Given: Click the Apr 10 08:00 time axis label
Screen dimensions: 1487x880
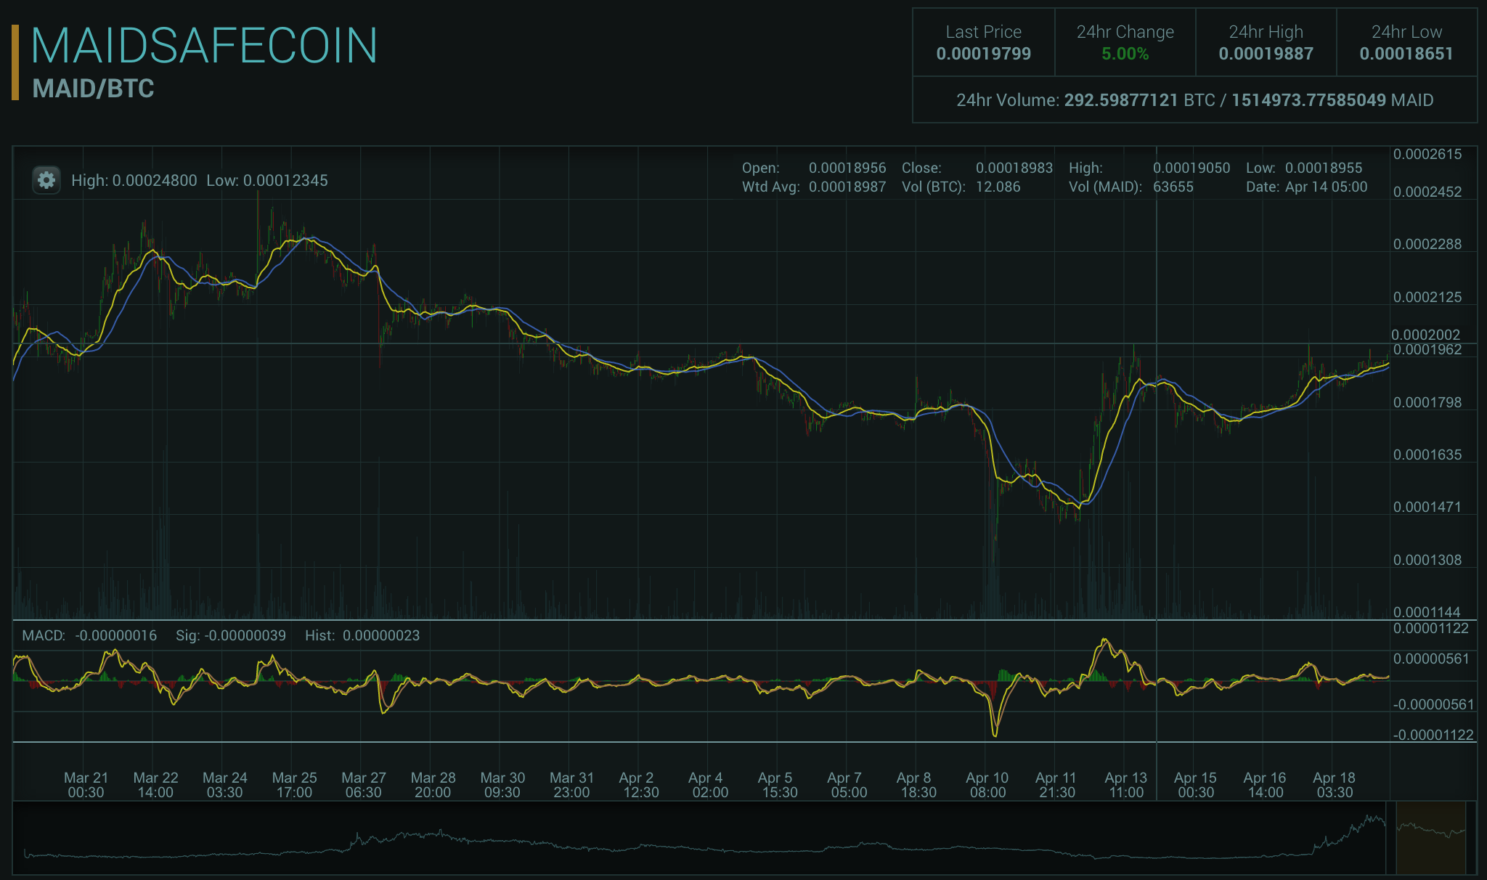Looking at the screenshot, I should point(987,785).
